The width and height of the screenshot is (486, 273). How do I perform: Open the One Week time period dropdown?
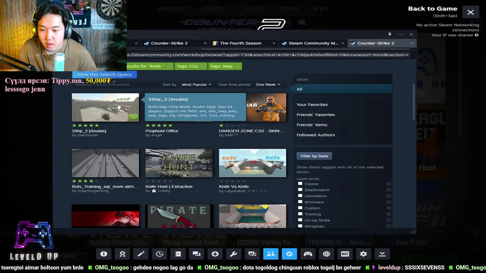click(268, 85)
